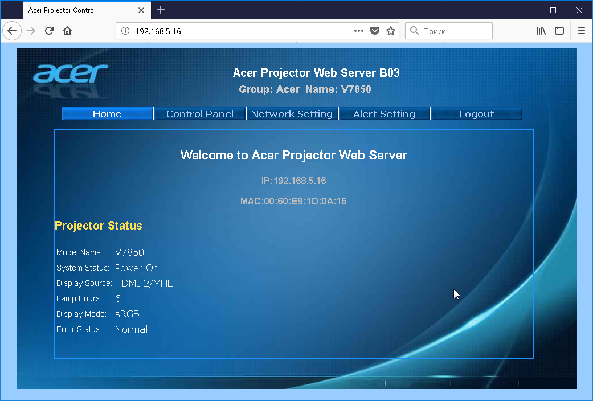Click the Group: Acer Name: V7850 text

click(x=305, y=89)
